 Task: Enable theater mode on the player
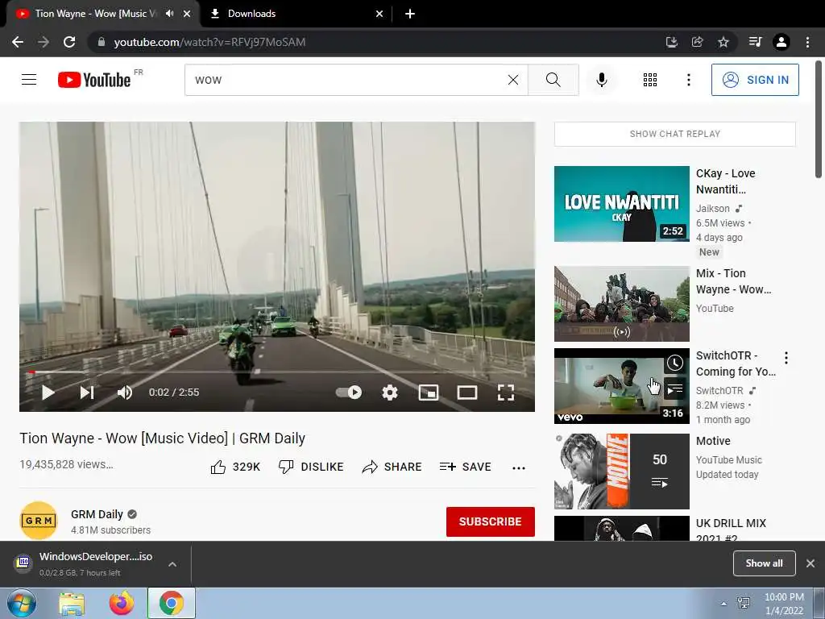click(x=466, y=393)
